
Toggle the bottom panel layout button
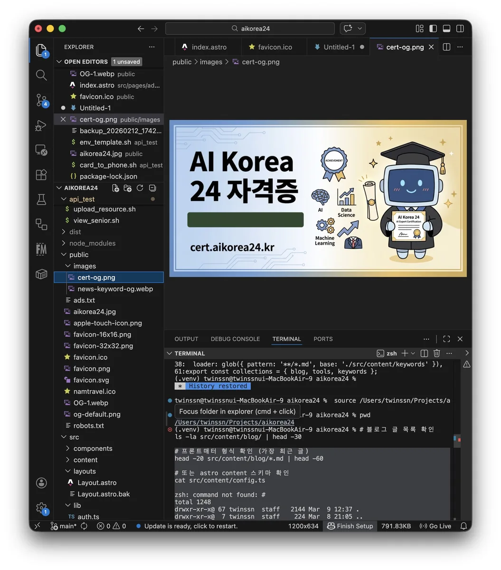[446, 28]
